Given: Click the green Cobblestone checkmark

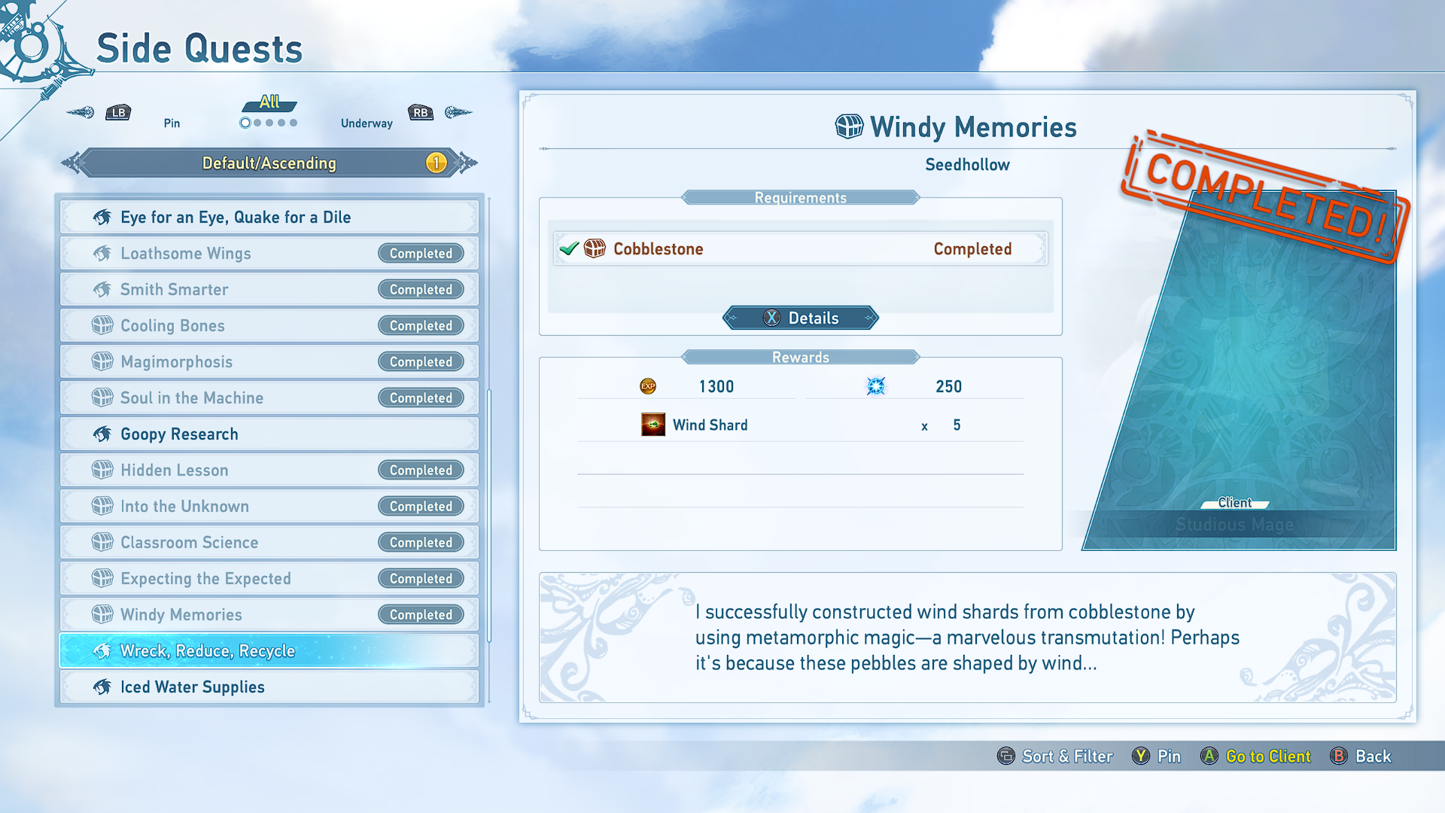Looking at the screenshot, I should click(569, 248).
